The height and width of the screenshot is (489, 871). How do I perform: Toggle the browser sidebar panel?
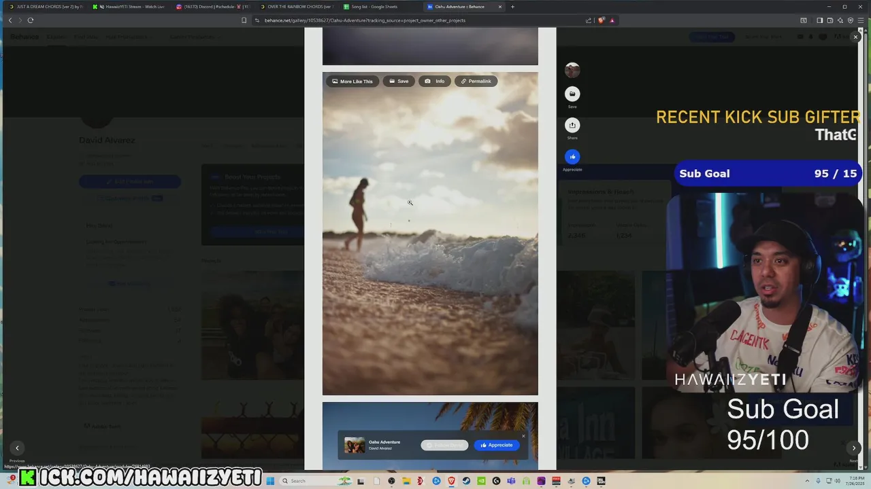pos(820,20)
